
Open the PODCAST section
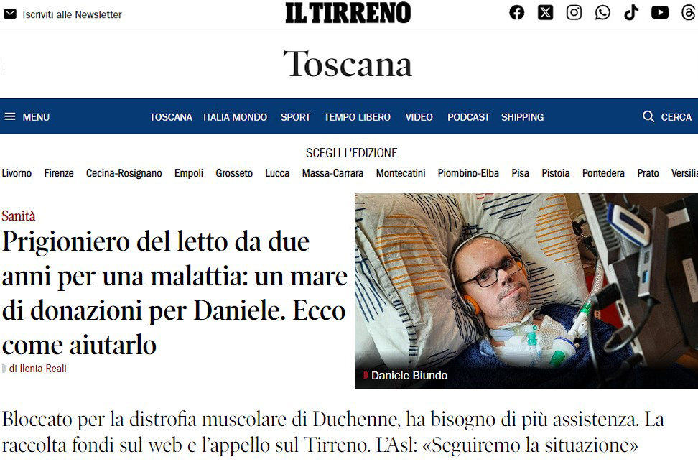468,117
